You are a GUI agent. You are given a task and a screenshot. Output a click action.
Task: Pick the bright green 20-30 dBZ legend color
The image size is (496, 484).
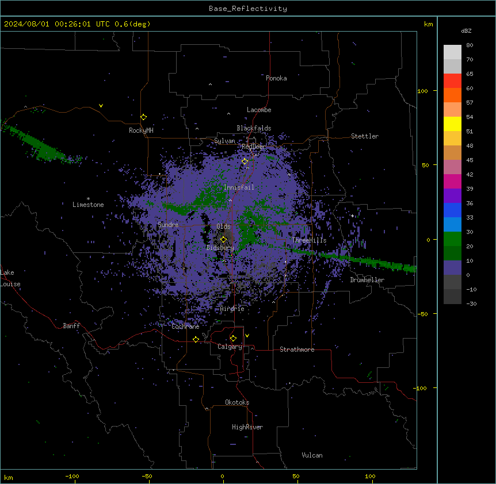(x=452, y=239)
